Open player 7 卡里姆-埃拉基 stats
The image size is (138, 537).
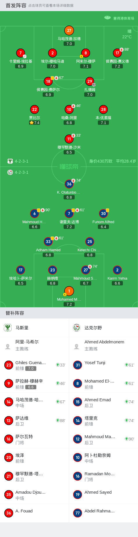pos(21,53)
